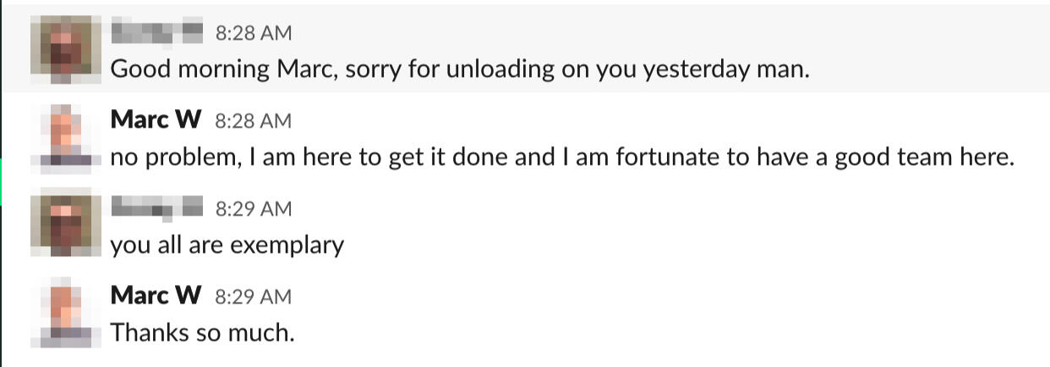Click the green indicator strip on the left edge

2,182
